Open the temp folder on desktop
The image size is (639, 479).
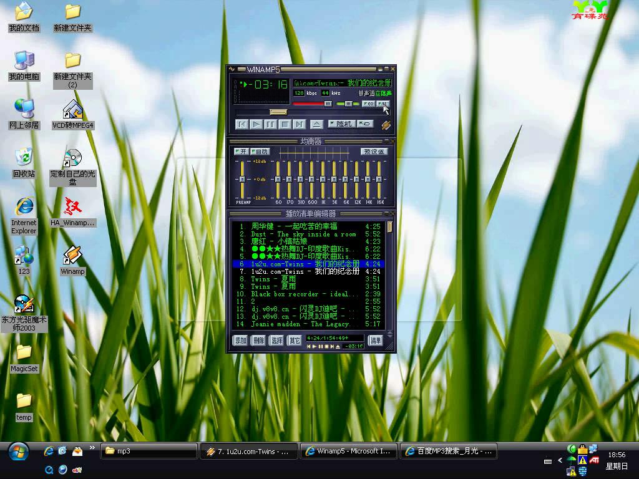tap(24, 407)
